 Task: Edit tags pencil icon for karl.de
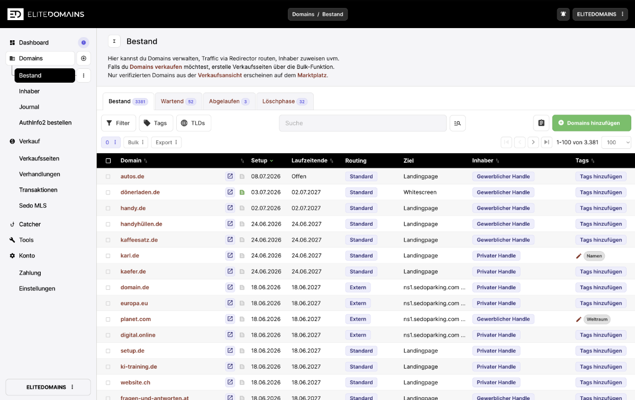[x=578, y=256]
